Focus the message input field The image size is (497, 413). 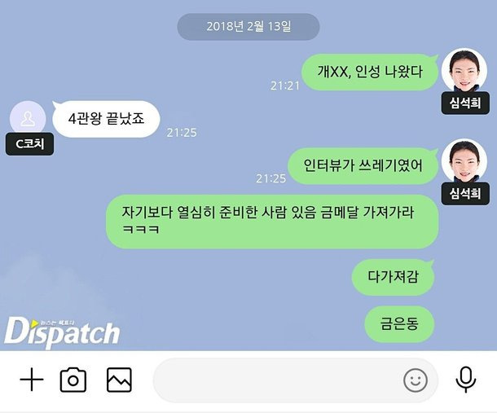tap(296, 380)
